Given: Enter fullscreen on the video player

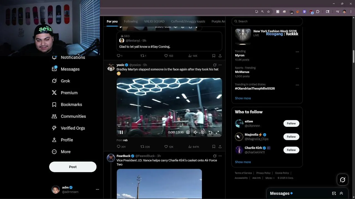Looking at the screenshot, I should click(x=217, y=132).
